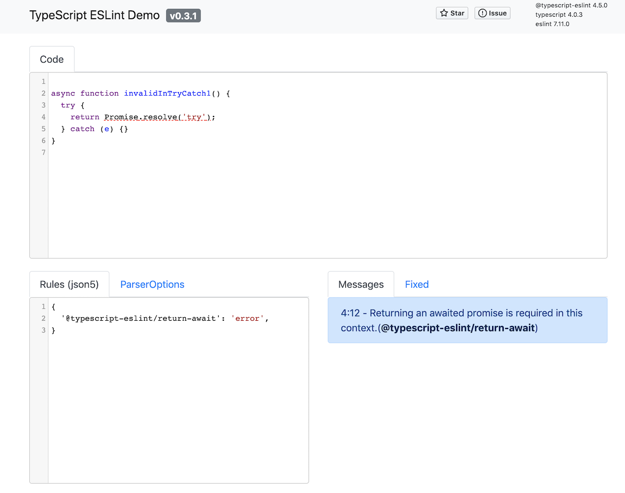The width and height of the screenshot is (625, 493).
Task: Click the async keyword in code
Action: 63,93
